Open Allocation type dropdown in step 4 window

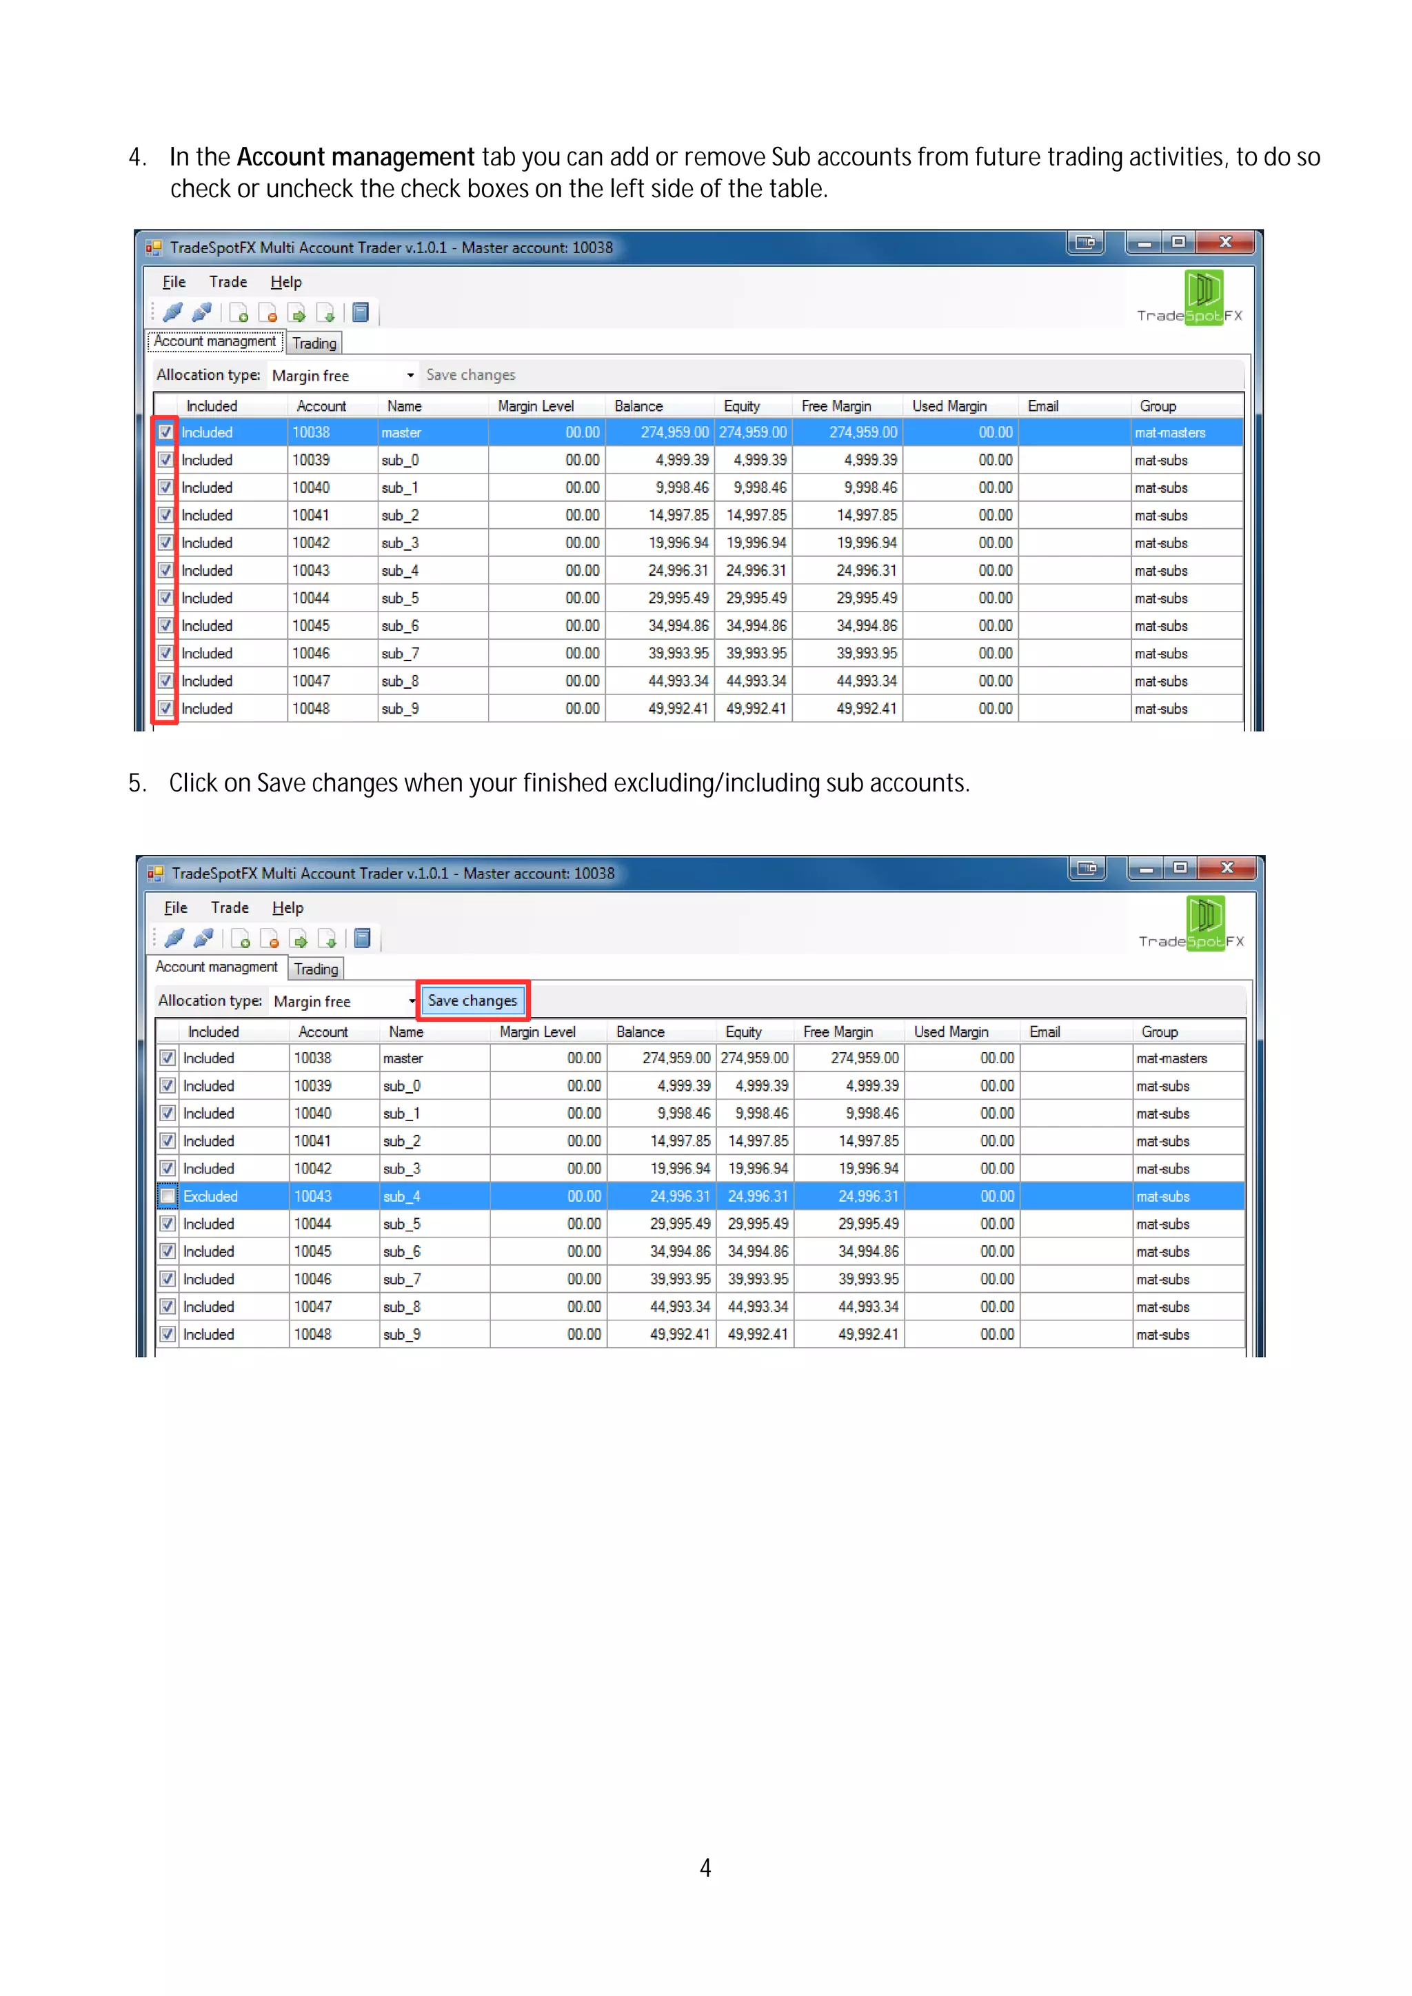[344, 376]
